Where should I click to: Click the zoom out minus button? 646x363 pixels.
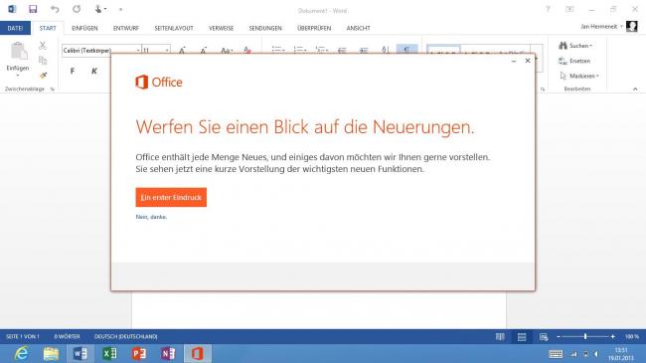pos(559,337)
